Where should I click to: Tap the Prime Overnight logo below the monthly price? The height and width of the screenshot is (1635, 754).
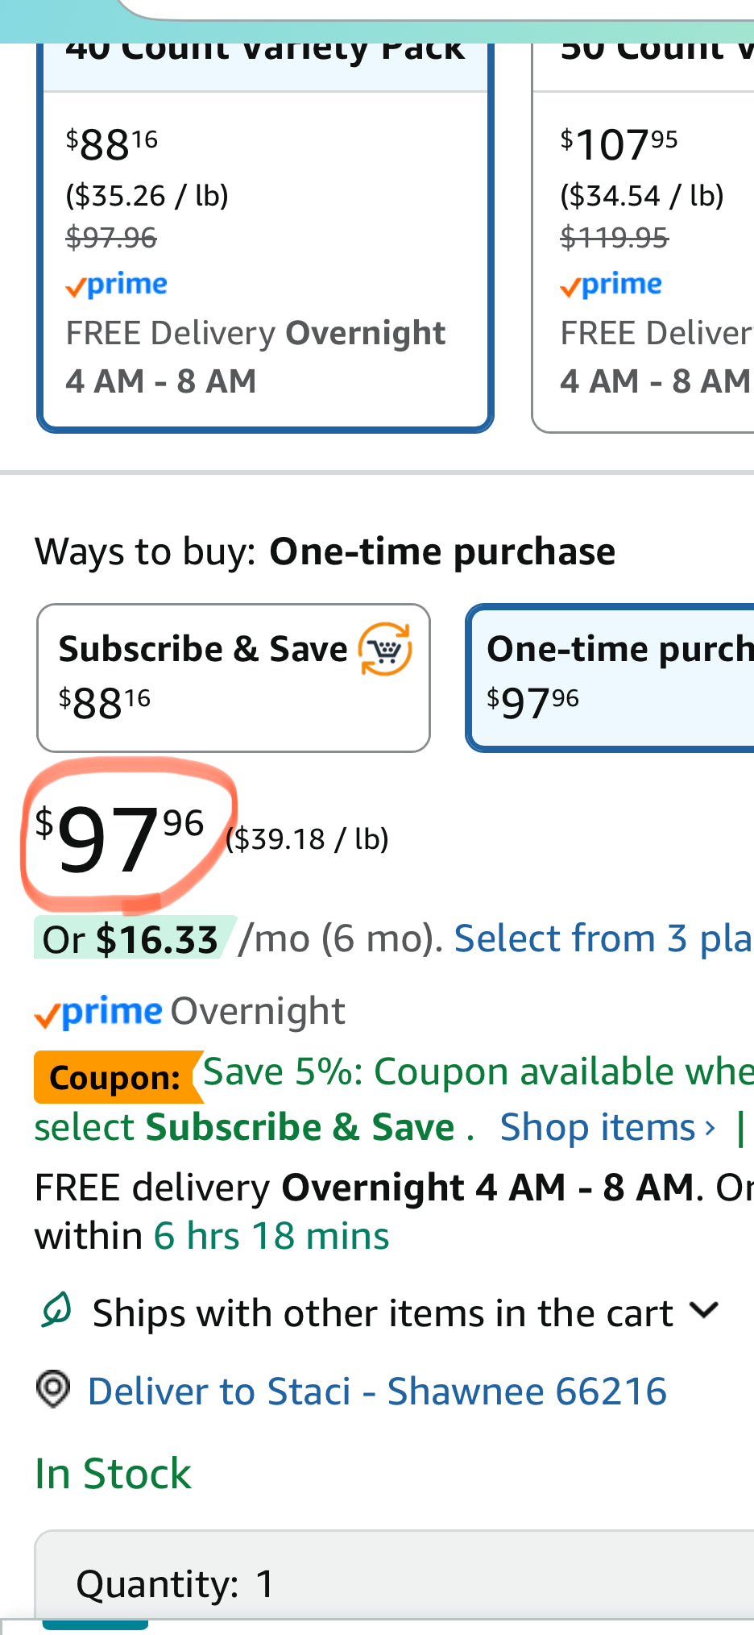pyautogui.click(x=98, y=1012)
